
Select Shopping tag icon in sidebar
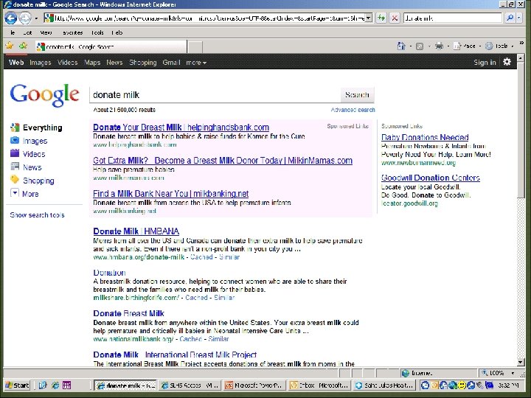[x=15, y=179]
